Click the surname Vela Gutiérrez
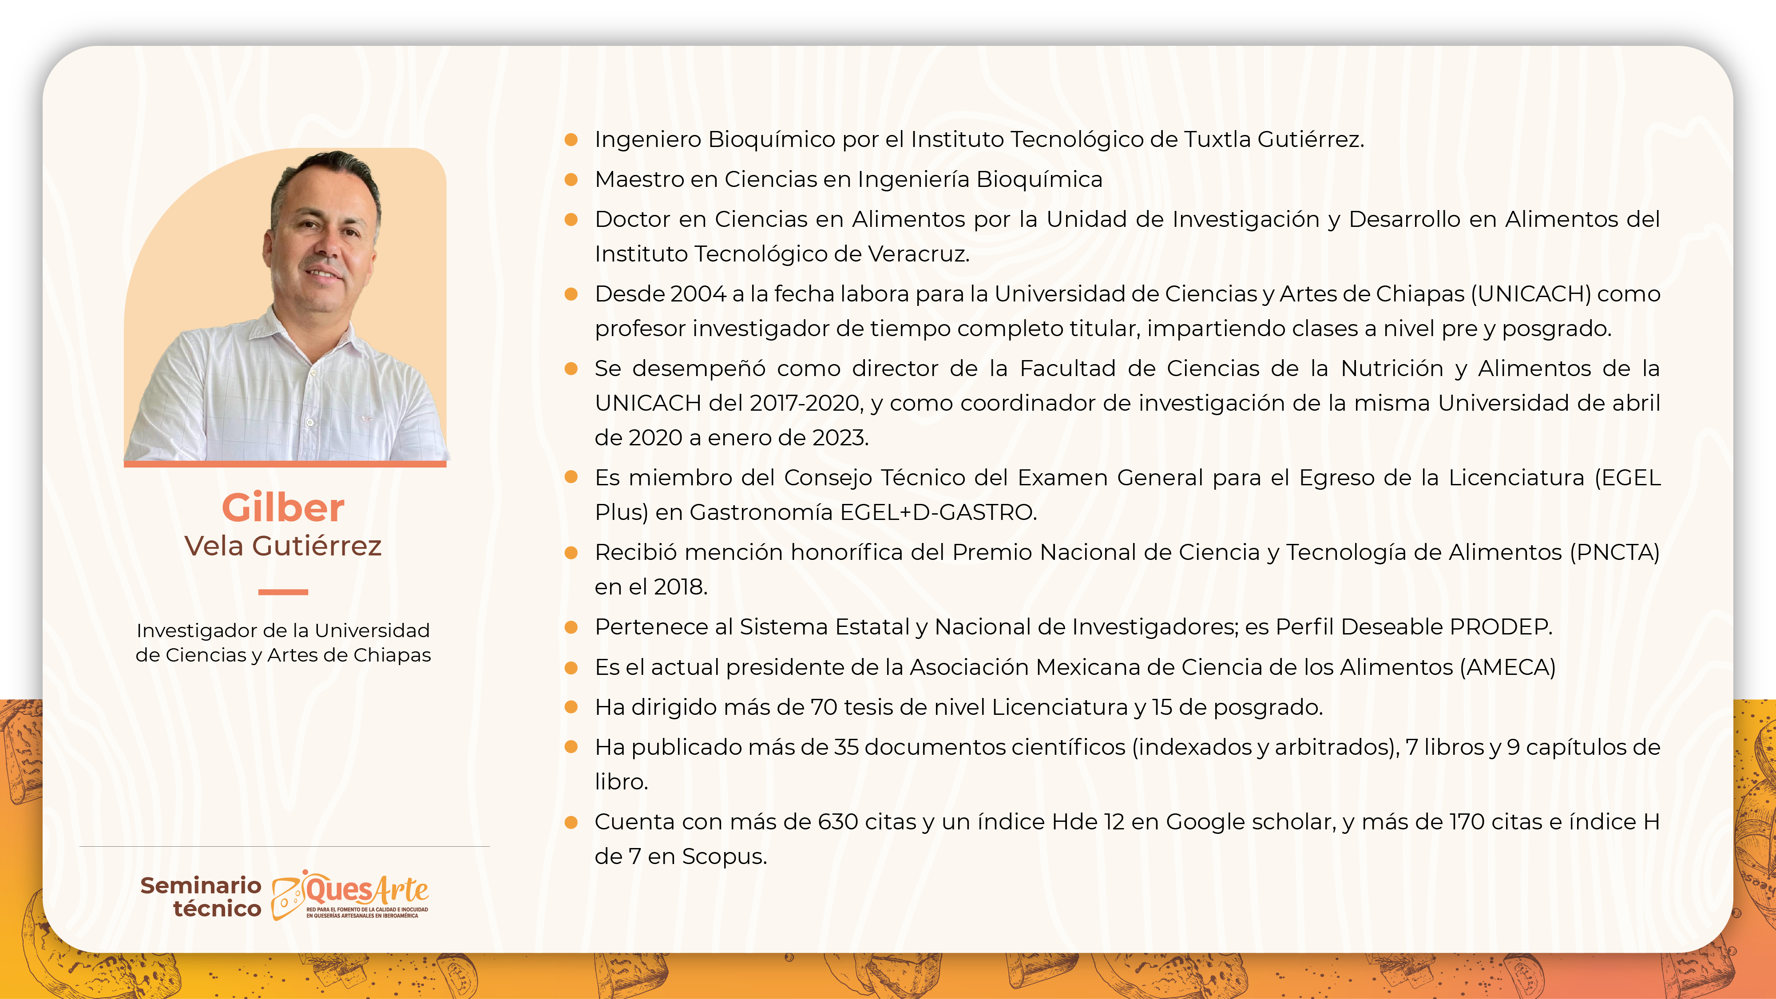Viewport: 1776px width, 999px height. tap(283, 546)
